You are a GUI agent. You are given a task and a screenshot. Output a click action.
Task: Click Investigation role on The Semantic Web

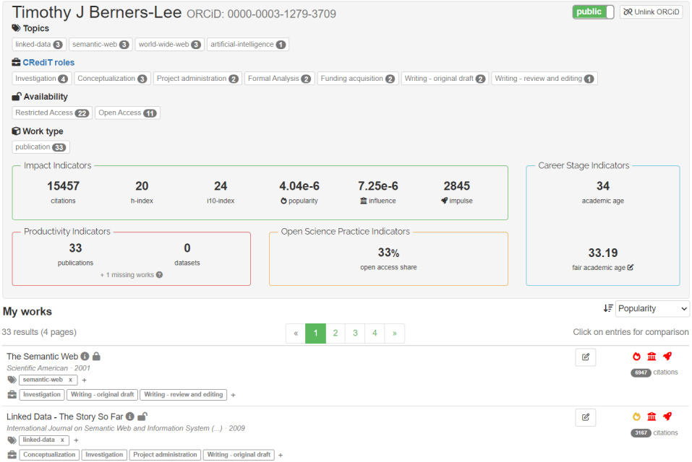tap(42, 395)
